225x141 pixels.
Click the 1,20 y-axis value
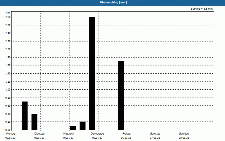[8, 81]
